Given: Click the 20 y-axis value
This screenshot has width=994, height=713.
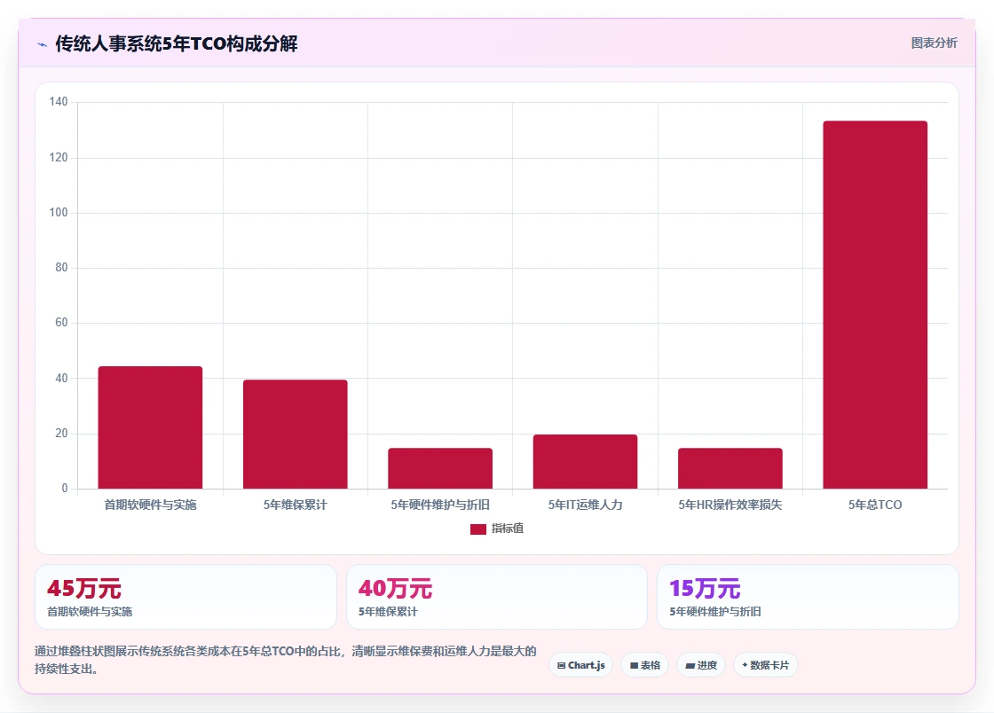Looking at the screenshot, I should pos(61,433).
